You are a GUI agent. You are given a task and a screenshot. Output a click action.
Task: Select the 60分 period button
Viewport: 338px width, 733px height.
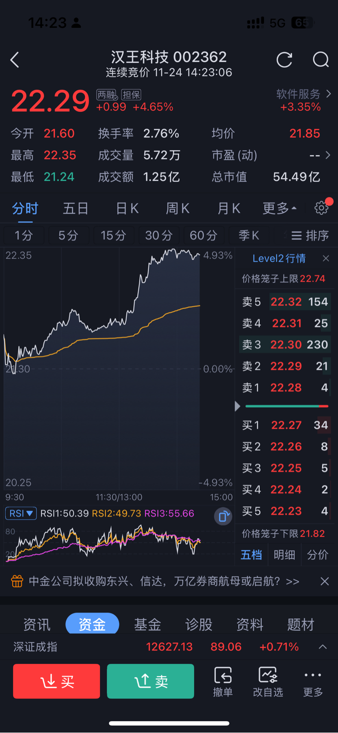click(x=204, y=236)
